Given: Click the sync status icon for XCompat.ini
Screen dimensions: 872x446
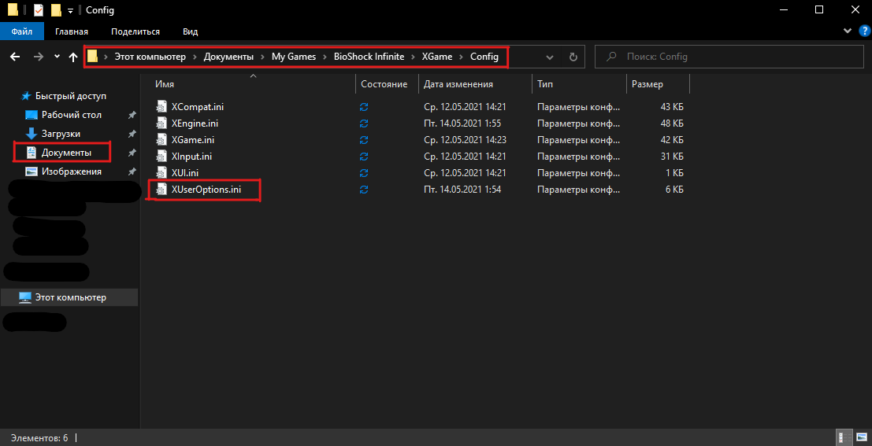Looking at the screenshot, I should click(364, 107).
